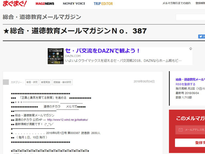
Task: Click RSSを登録する in the sidebar
Action: coord(185,84)
